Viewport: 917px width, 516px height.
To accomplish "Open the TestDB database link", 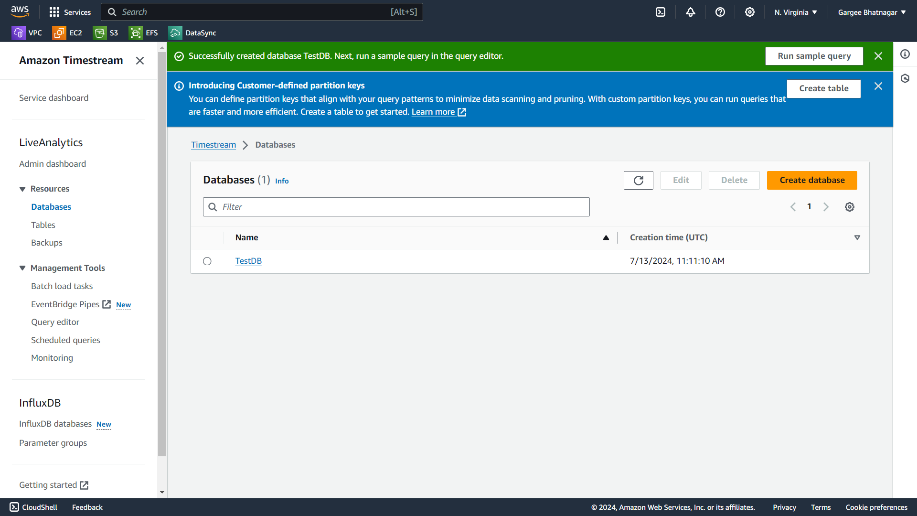I will (248, 261).
